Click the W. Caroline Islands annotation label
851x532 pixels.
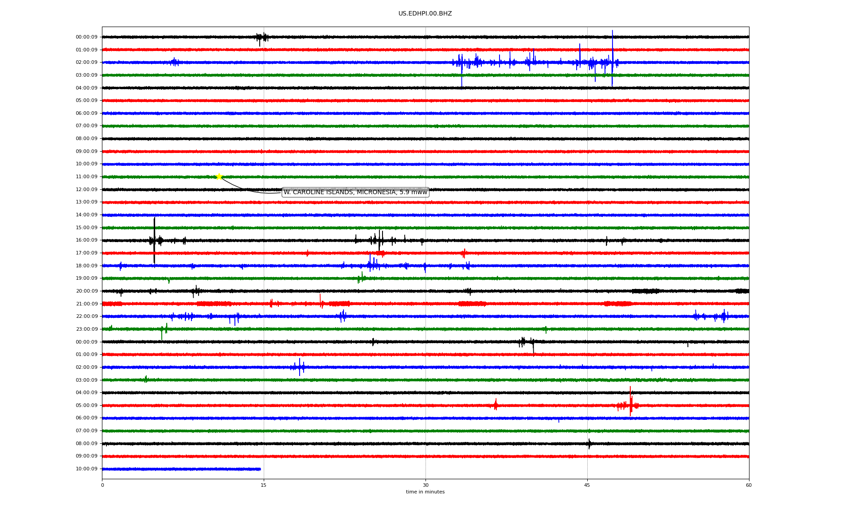click(x=355, y=192)
